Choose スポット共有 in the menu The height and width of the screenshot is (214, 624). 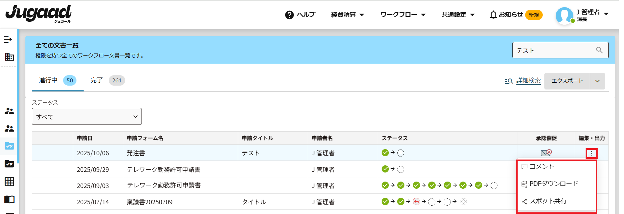[x=548, y=201]
